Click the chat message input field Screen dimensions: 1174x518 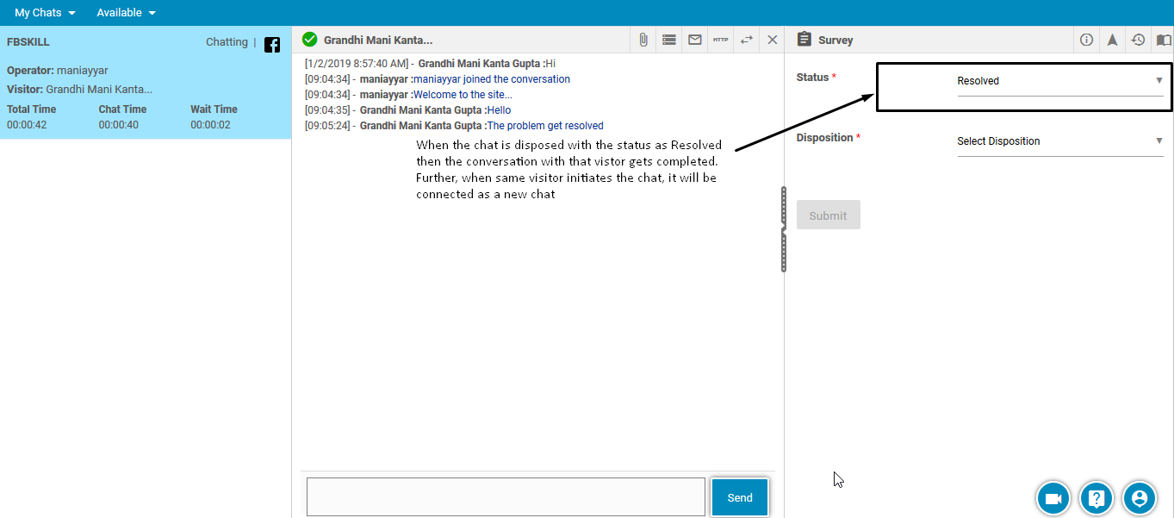pyautogui.click(x=506, y=497)
